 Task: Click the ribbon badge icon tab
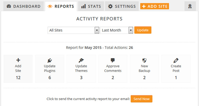coord(190,6)
